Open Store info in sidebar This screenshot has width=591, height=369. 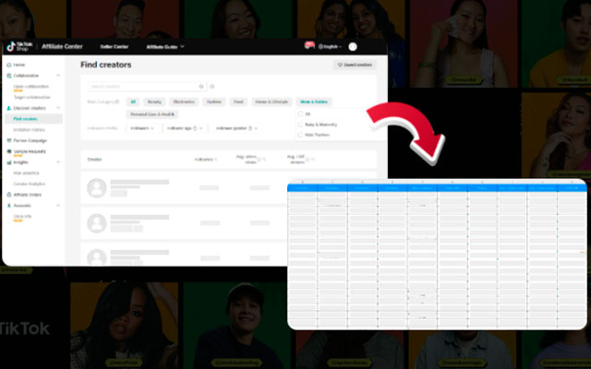tap(22, 217)
